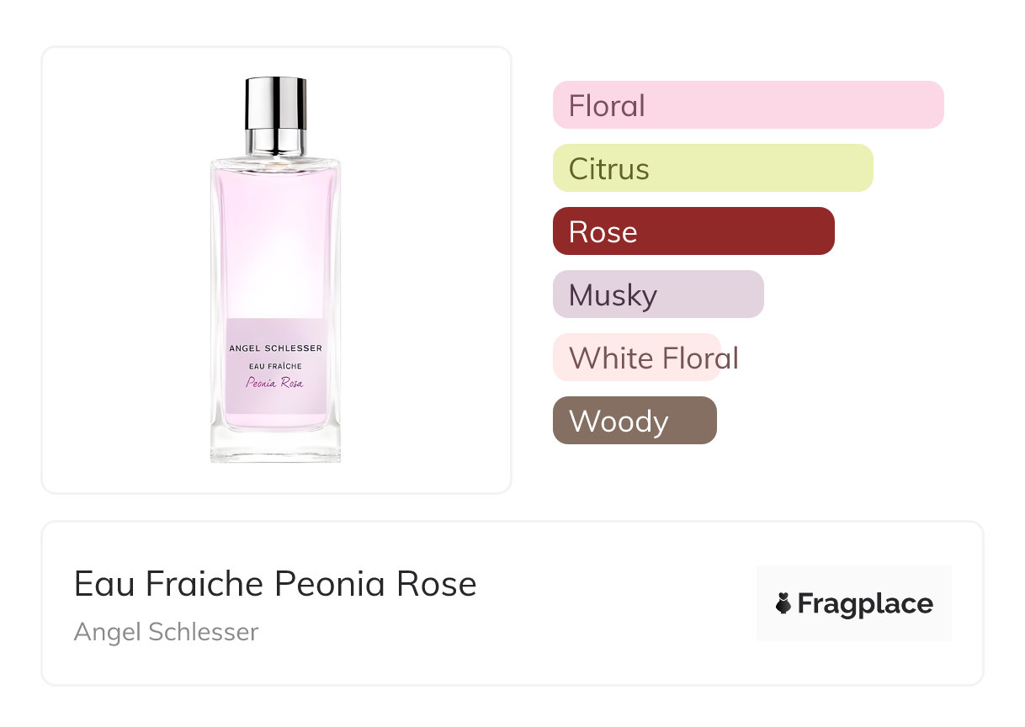Click the Peonia Rosa script on bottle label

click(x=274, y=383)
